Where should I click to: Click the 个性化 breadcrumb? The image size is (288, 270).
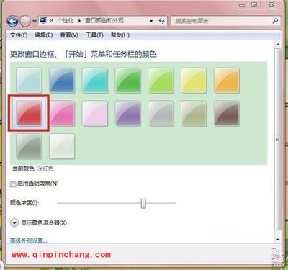point(66,21)
